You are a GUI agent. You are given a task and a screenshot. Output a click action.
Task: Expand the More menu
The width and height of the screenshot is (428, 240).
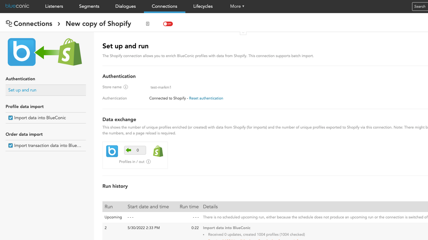(x=237, y=6)
